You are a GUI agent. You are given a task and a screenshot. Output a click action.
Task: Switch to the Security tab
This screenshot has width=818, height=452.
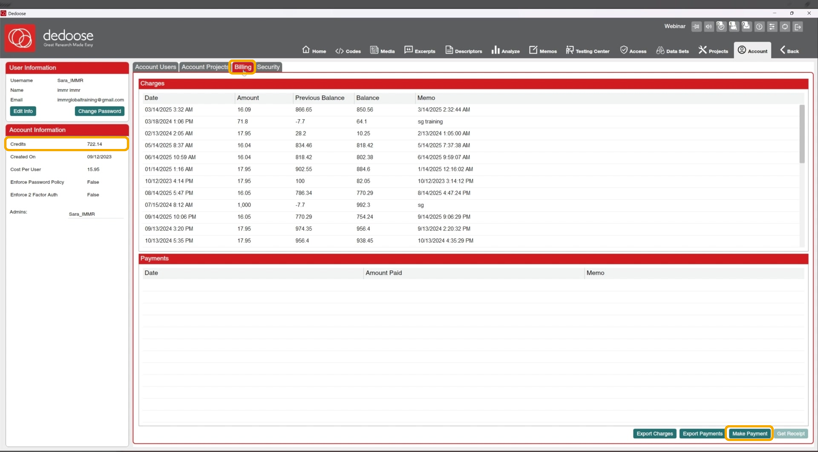click(x=268, y=67)
